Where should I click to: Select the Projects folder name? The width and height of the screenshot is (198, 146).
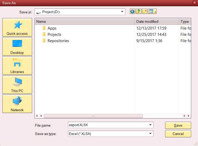54,35
